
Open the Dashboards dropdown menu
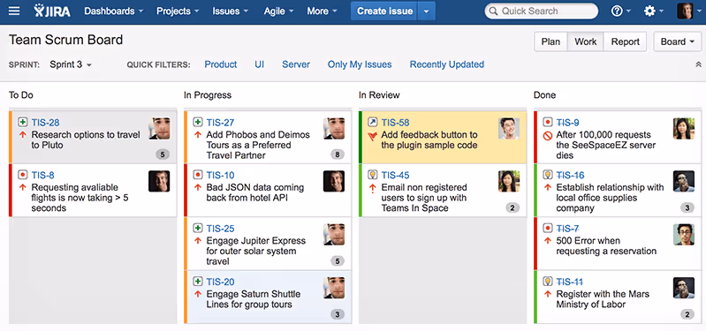coord(113,11)
